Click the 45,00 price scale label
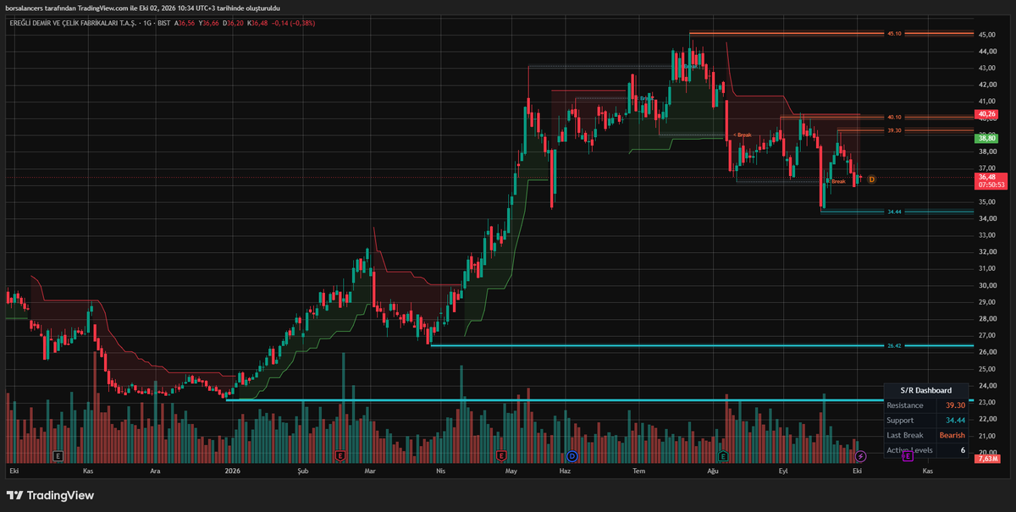 coord(986,35)
